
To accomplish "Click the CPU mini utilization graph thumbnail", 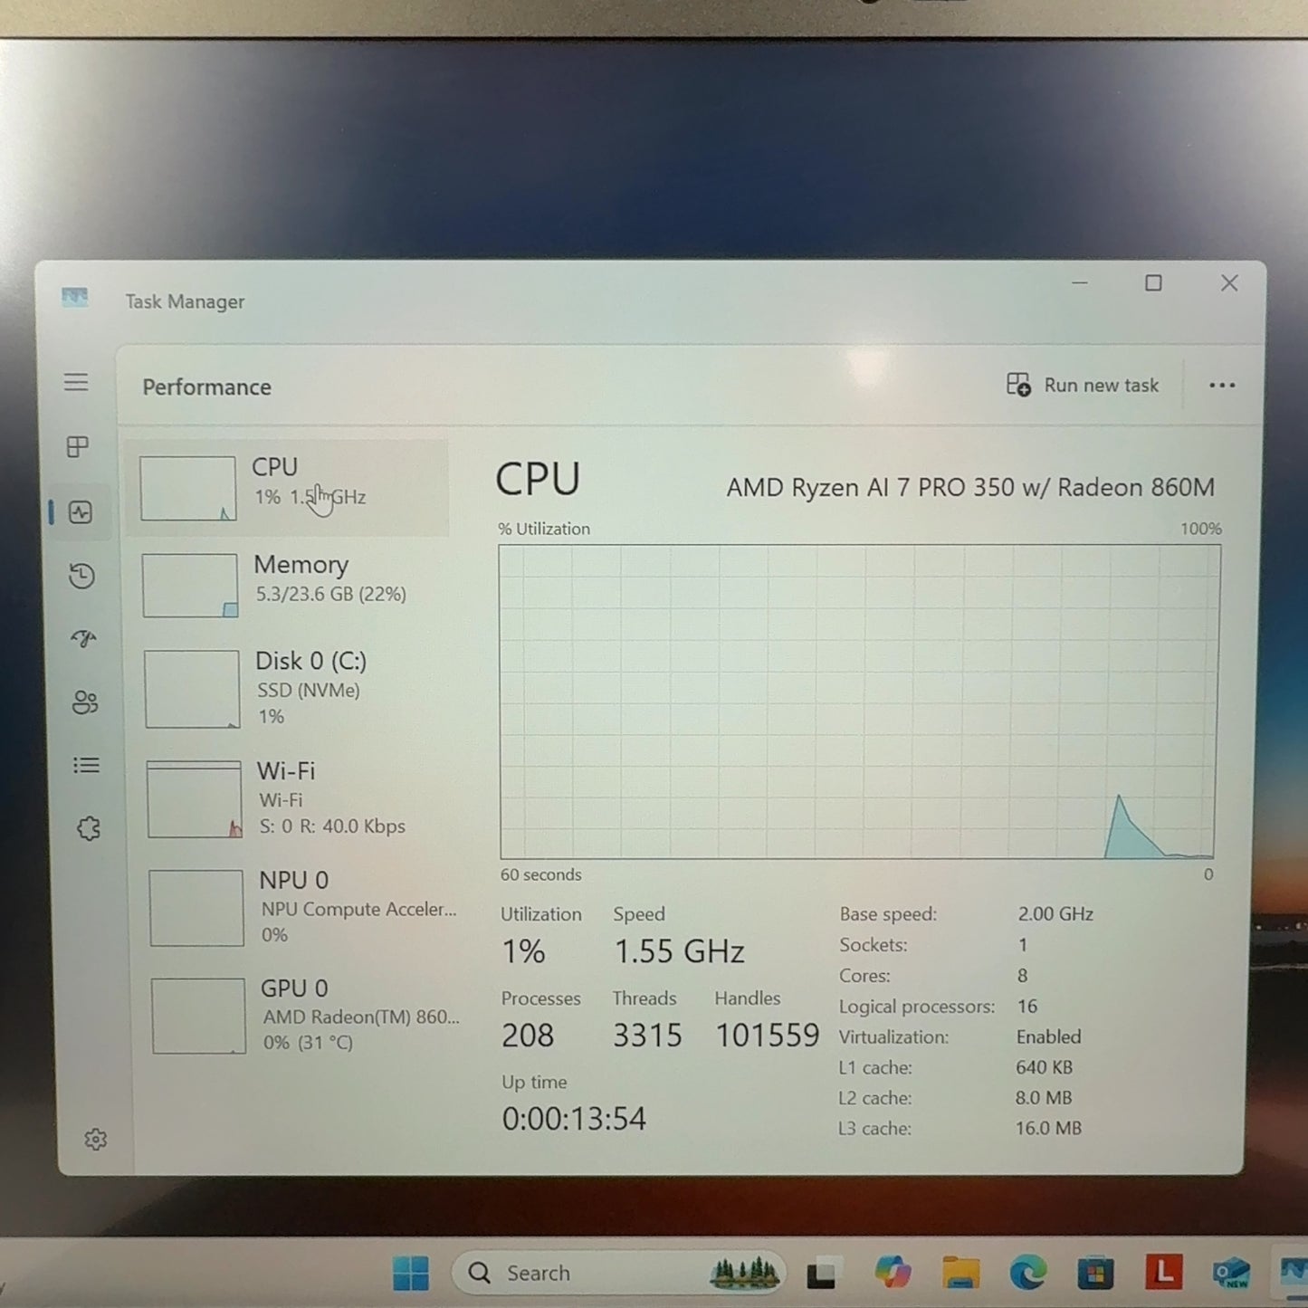I will (188, 489).
